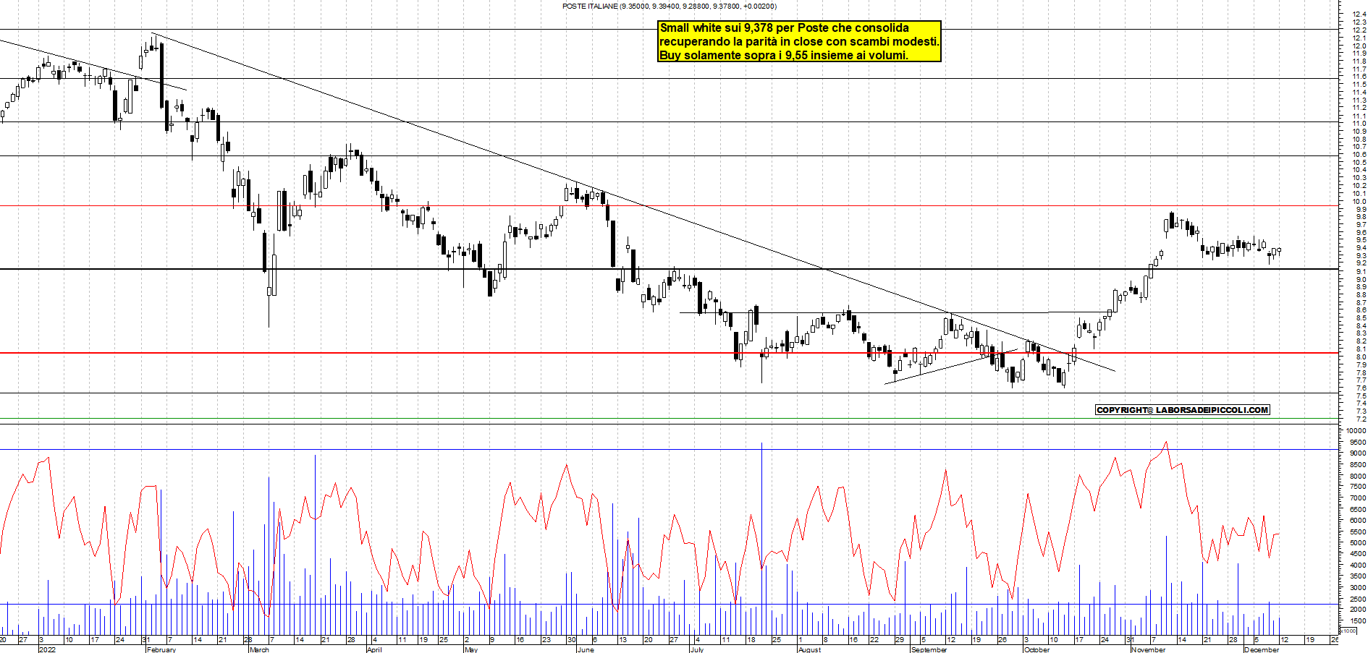
Task: Select the February month label
Action: pos(161,649)
